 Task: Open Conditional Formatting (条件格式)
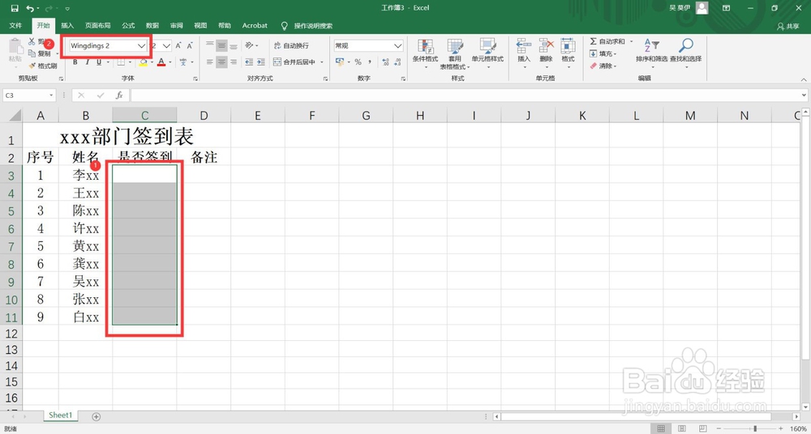pyautogui.click(x=425, y=53)
